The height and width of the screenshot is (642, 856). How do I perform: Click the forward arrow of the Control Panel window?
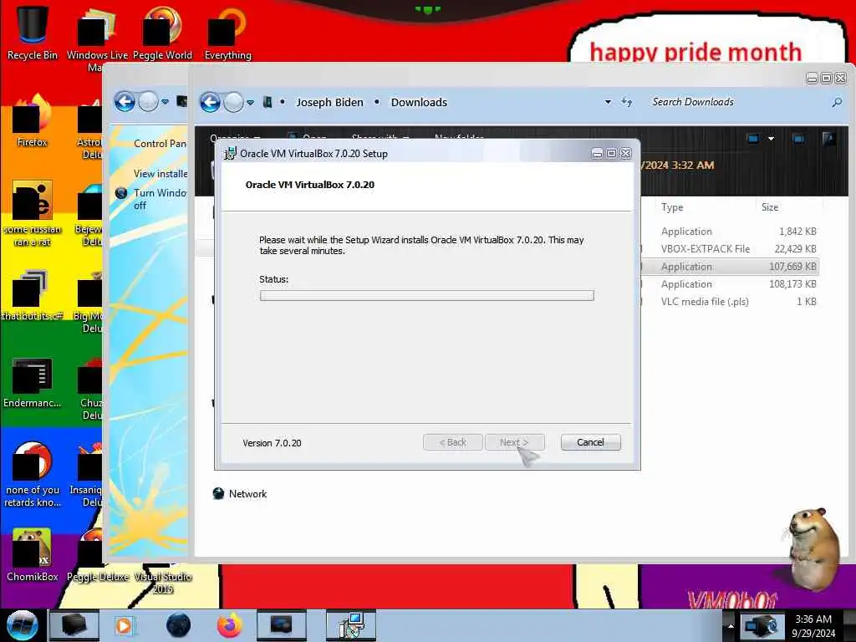[148, 101]
